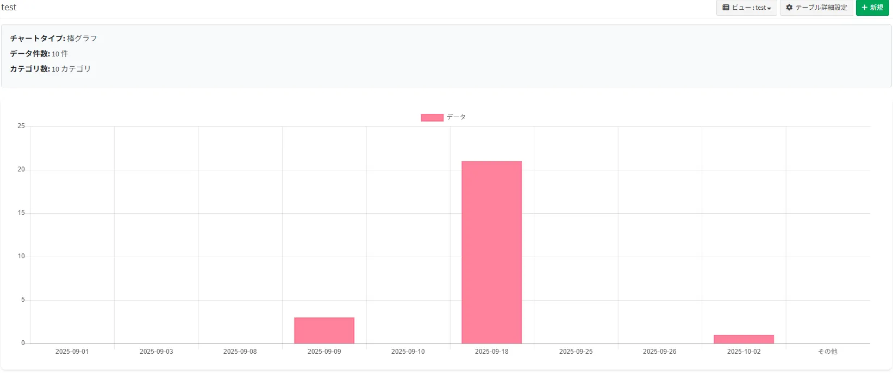The image size is (893, 382).
Task: Click the 2025-10-02 x-axis date label
Action: pos(744,352)
